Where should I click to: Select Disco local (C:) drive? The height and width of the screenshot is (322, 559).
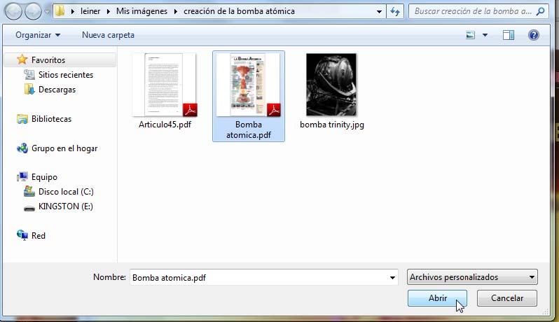66,192
